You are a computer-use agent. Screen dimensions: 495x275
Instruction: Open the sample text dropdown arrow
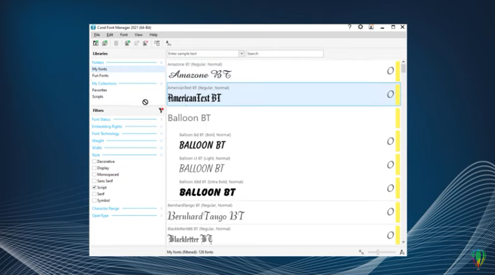pos(241,54)
